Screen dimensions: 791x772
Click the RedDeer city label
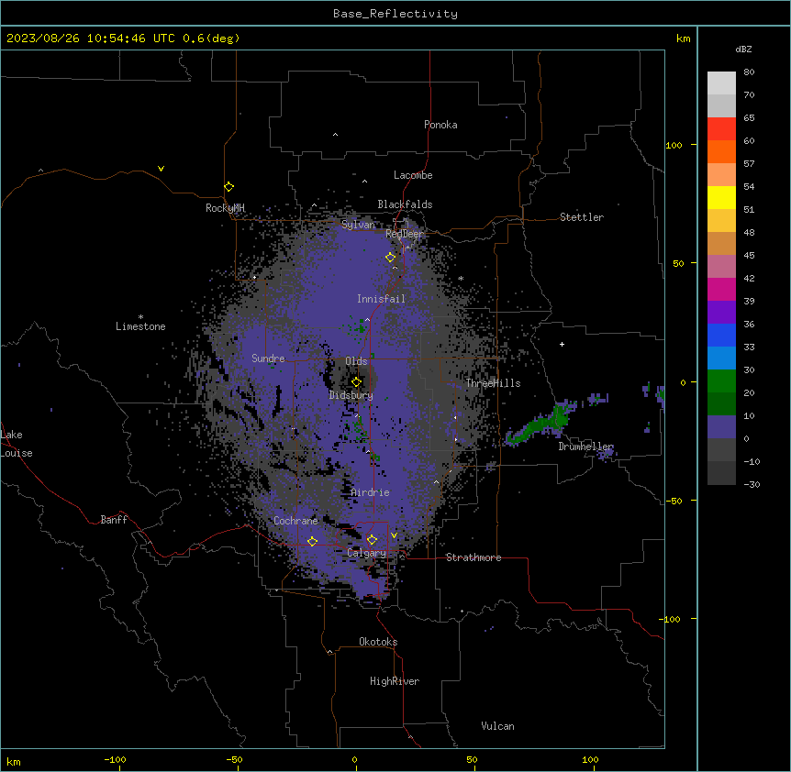coord(404,234)
